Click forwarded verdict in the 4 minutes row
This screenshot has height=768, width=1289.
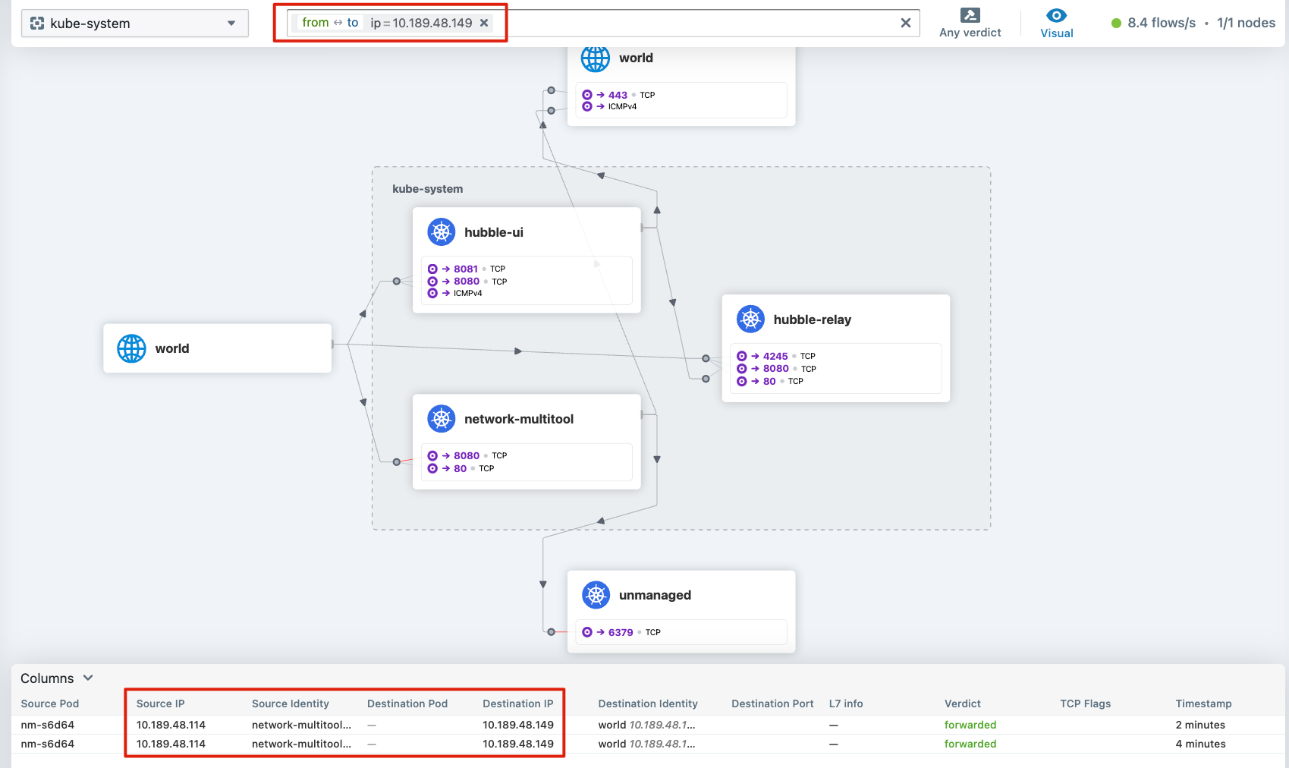click(x=970, y=744)
